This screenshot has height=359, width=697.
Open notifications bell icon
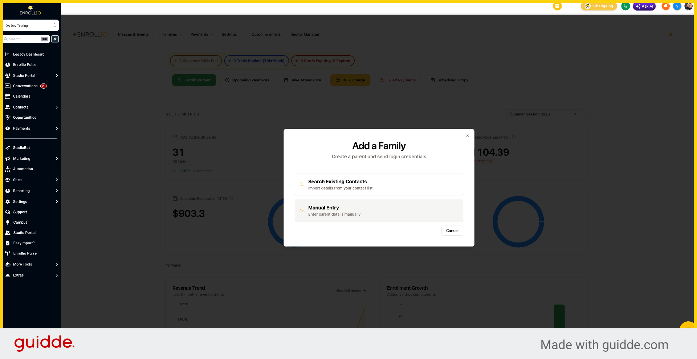[665, 6]
